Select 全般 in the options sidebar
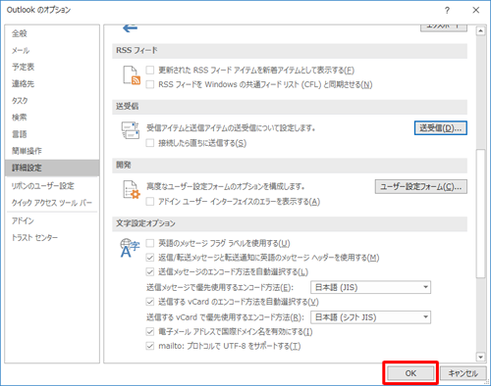491x386 pixels. point(52,33)
